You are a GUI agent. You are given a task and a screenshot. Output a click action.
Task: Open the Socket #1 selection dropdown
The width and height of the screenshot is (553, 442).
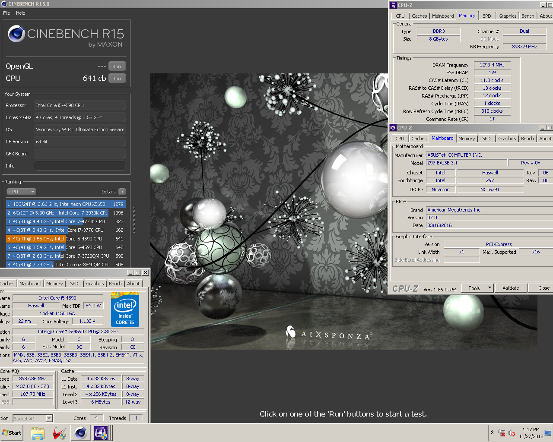point(49,418)
